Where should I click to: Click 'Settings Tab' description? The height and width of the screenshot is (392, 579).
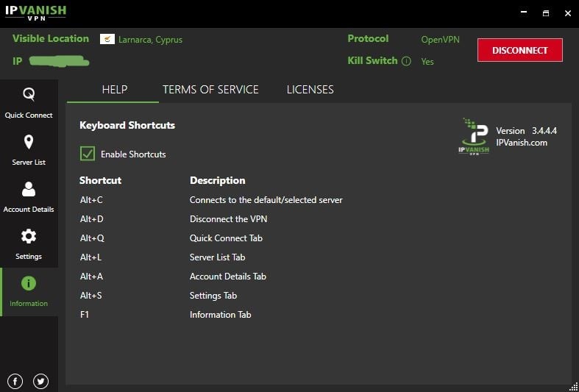(213, 296)
